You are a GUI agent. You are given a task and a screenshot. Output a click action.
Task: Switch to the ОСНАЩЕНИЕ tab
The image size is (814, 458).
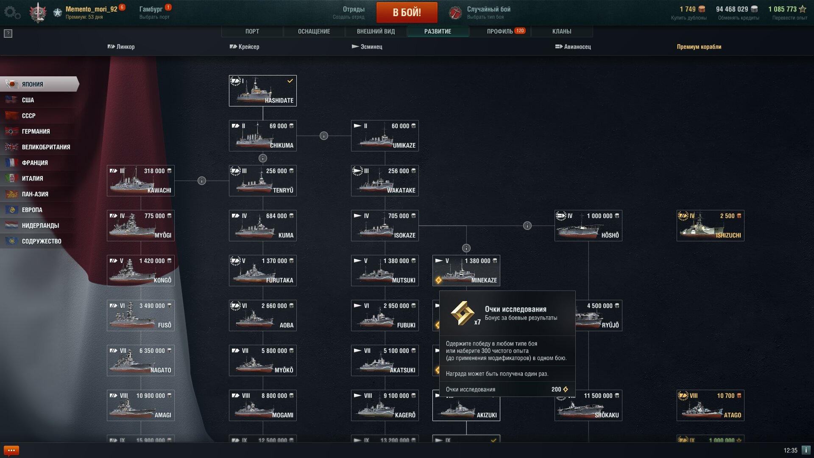314,31
